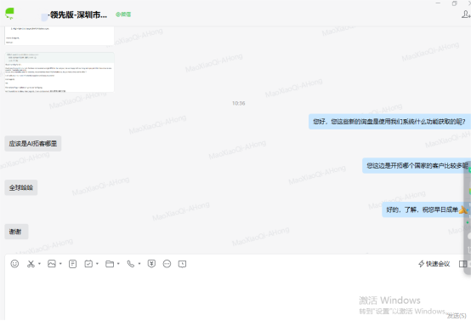Minimize the chat window
Screen dimensions: 471x321
pos(438,3)
